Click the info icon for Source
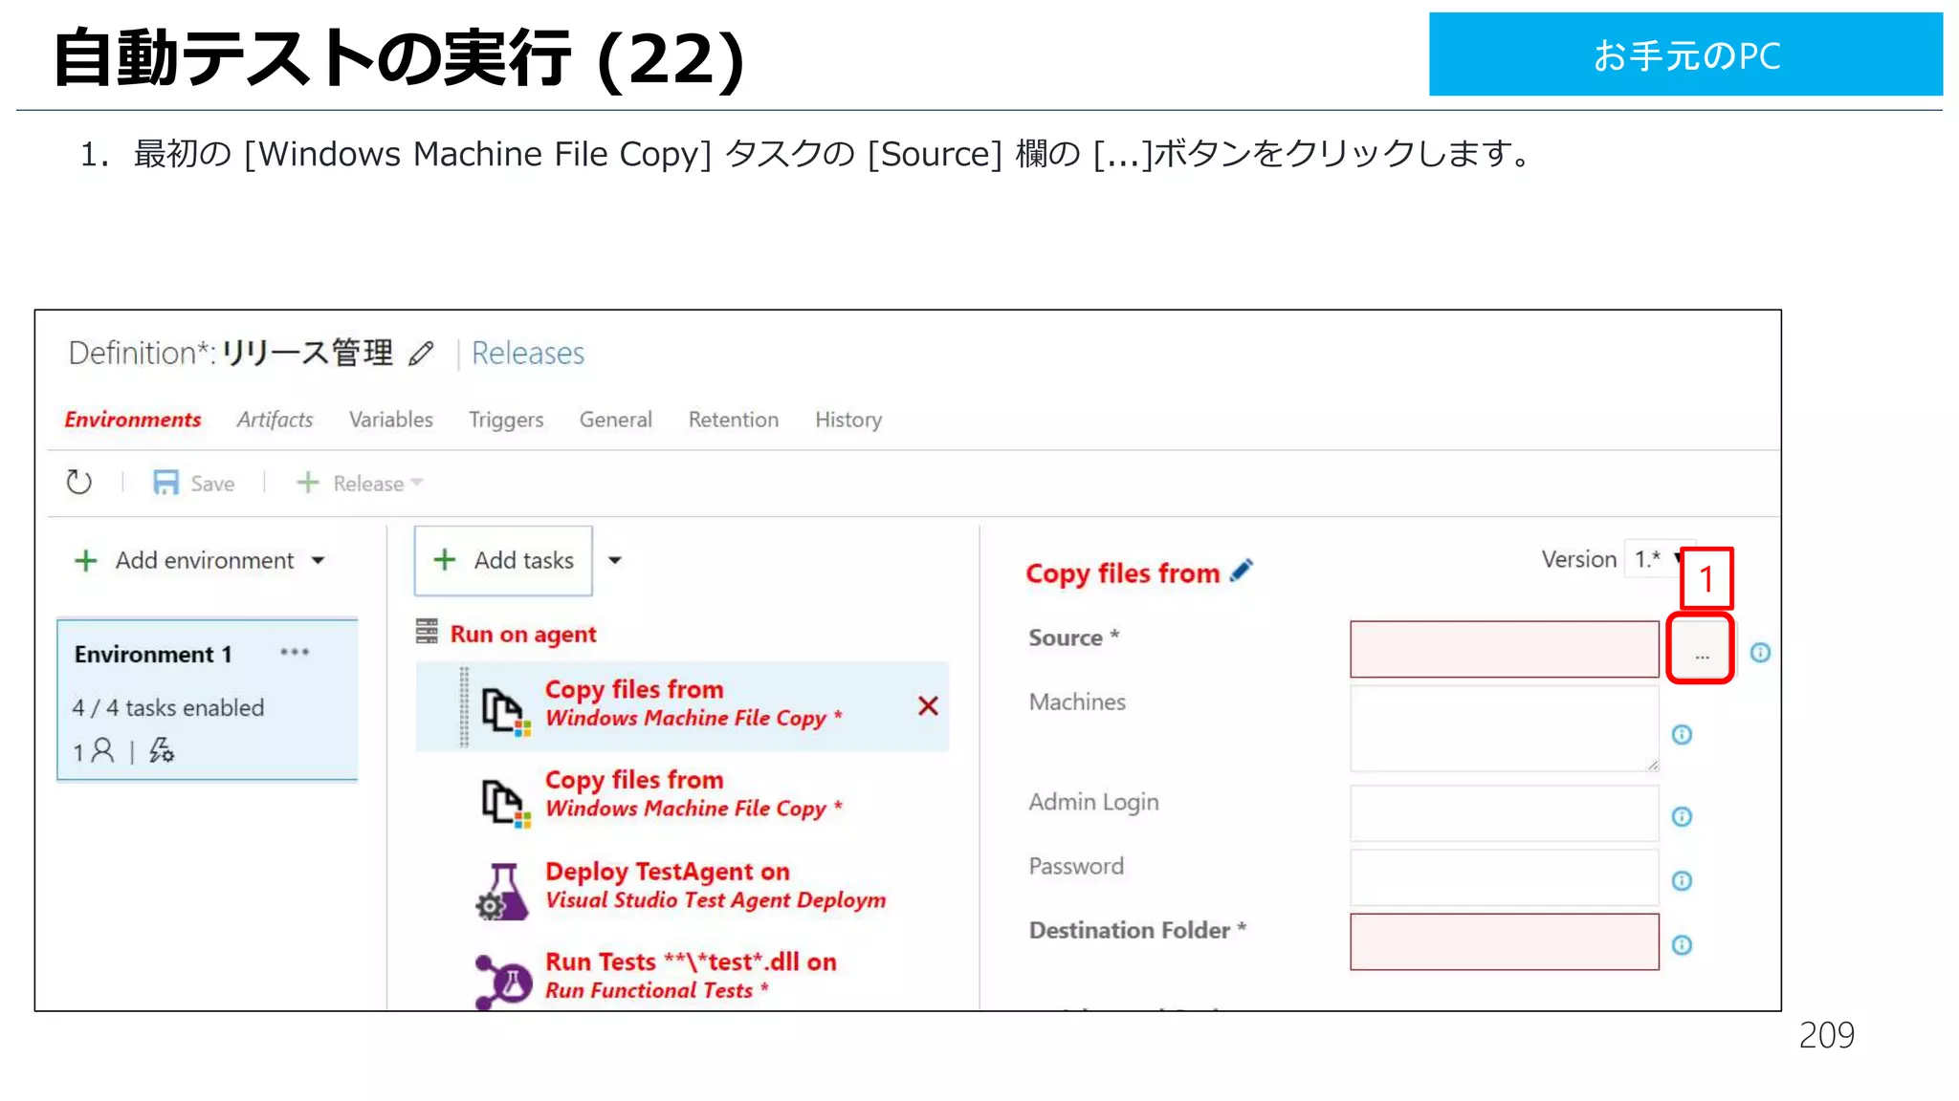Screen dimensions: 1959x1101 click(x=1760, y=653)
